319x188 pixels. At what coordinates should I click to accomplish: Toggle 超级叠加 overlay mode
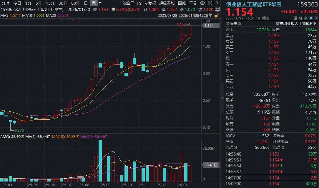(167, 3)
